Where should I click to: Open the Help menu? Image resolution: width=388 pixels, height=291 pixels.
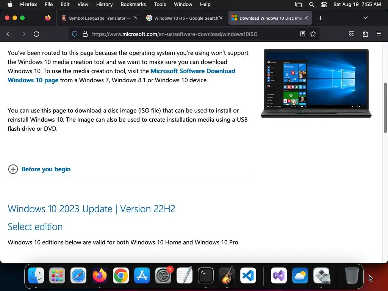(x=205, y=5)
